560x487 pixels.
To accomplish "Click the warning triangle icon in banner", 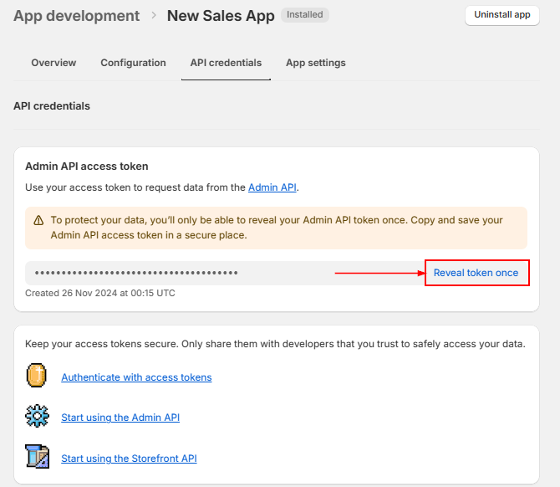I will coord(38,221).
